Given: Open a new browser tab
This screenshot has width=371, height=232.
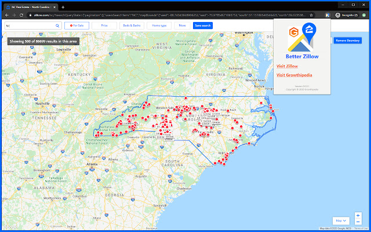Looking at the screenshot, I should pyautogui.click(x=63, y=7).
